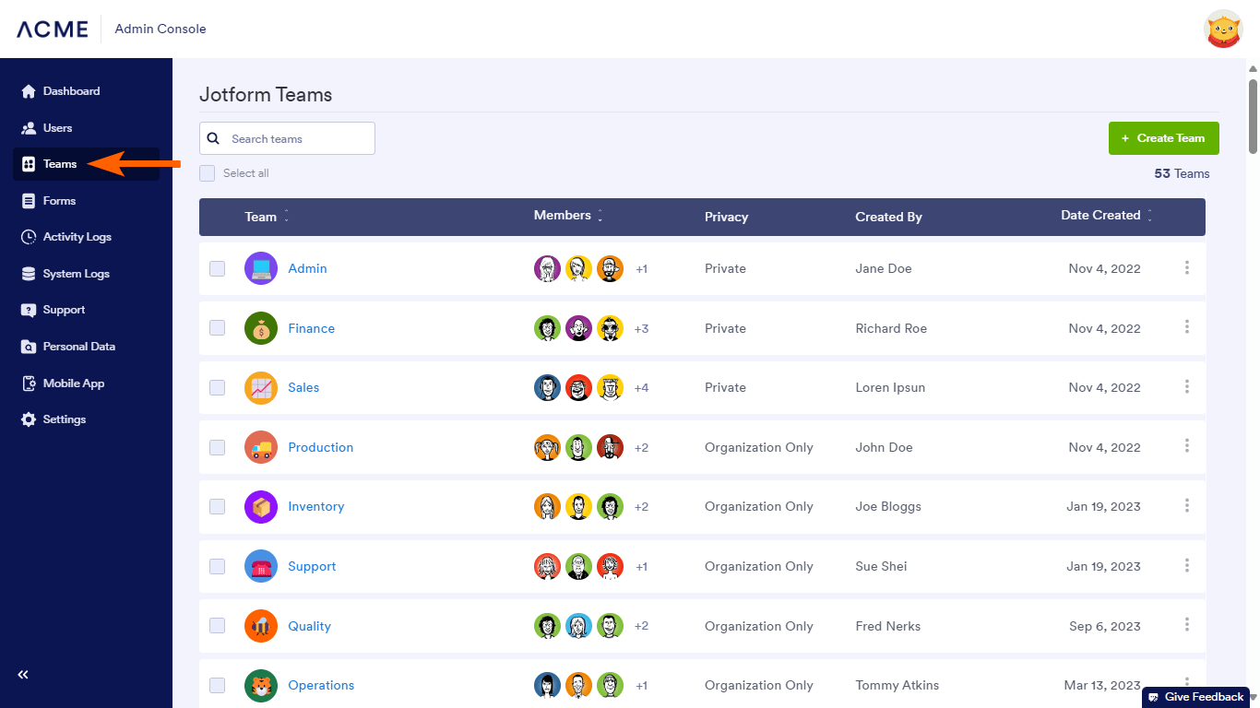
Task: Open the Admin row three-dot menu
Action: tap(1187, 267)
